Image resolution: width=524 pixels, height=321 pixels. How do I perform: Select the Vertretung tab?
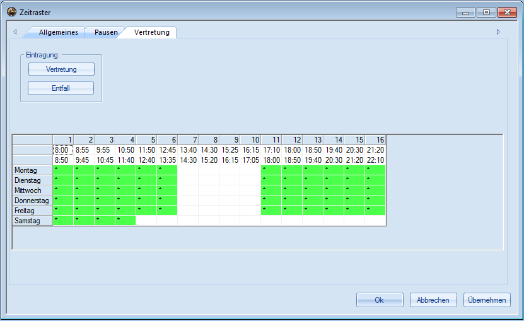(x=151, y=32)
